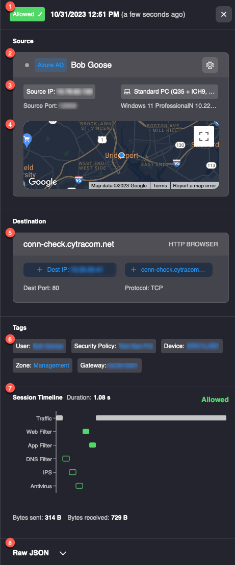Viewport: 235px width, 565px height.
Task: Click the laptop icon on Standard PC chip
Action: (127, 92)
